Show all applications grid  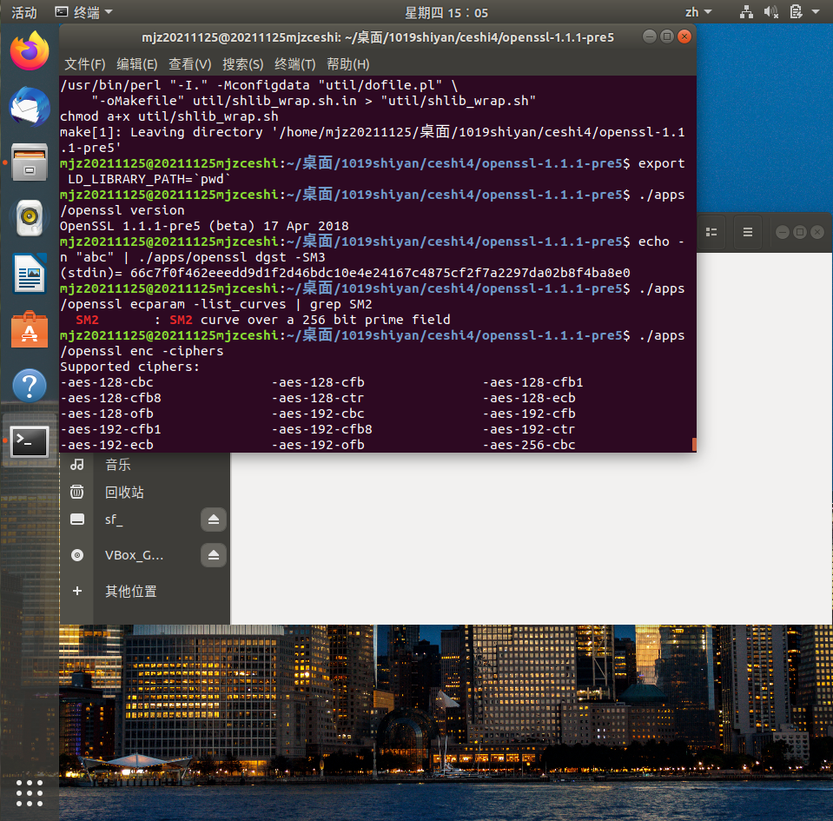coord(30,793)
